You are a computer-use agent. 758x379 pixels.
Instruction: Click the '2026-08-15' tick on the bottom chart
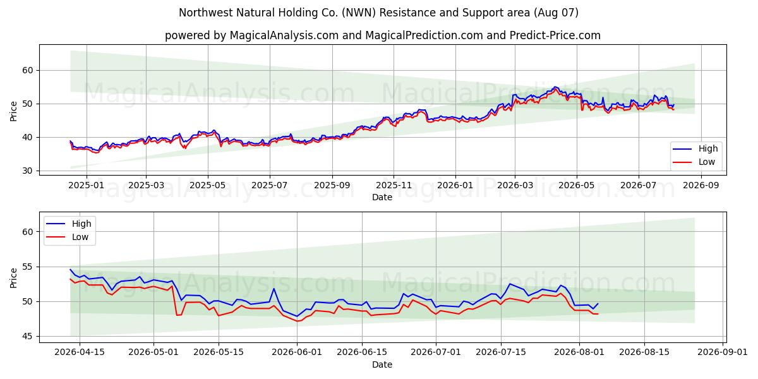pyautogui.click(x=644, y=353)
